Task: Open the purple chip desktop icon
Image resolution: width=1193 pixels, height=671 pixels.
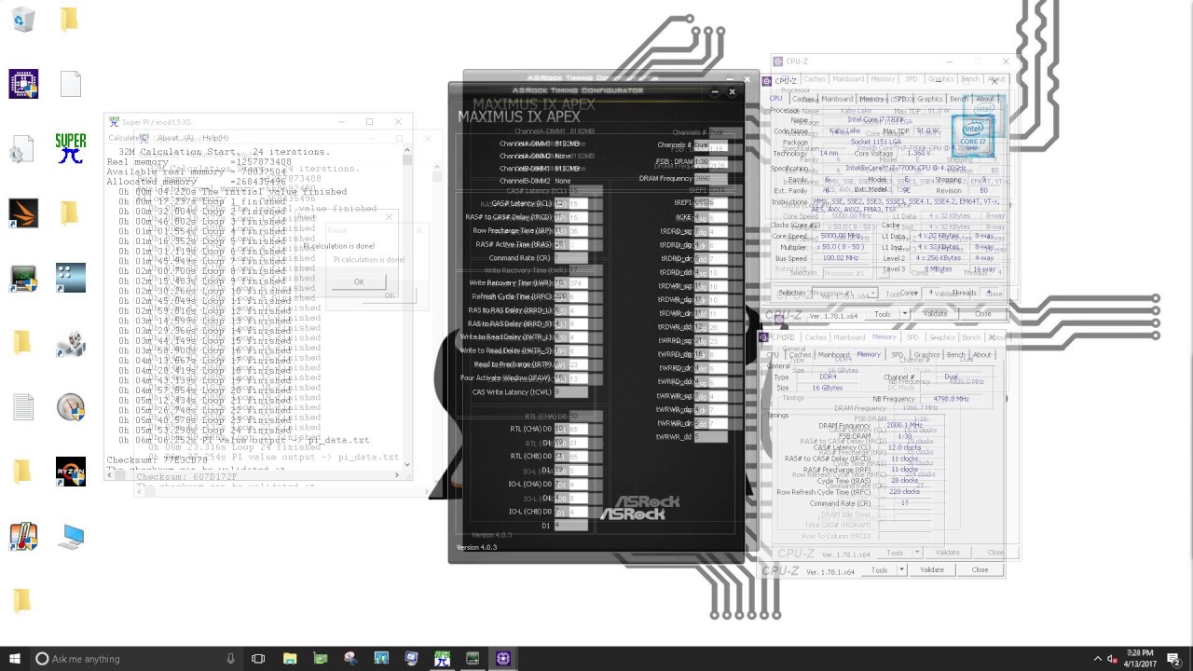Action: [x=22, y=84]
